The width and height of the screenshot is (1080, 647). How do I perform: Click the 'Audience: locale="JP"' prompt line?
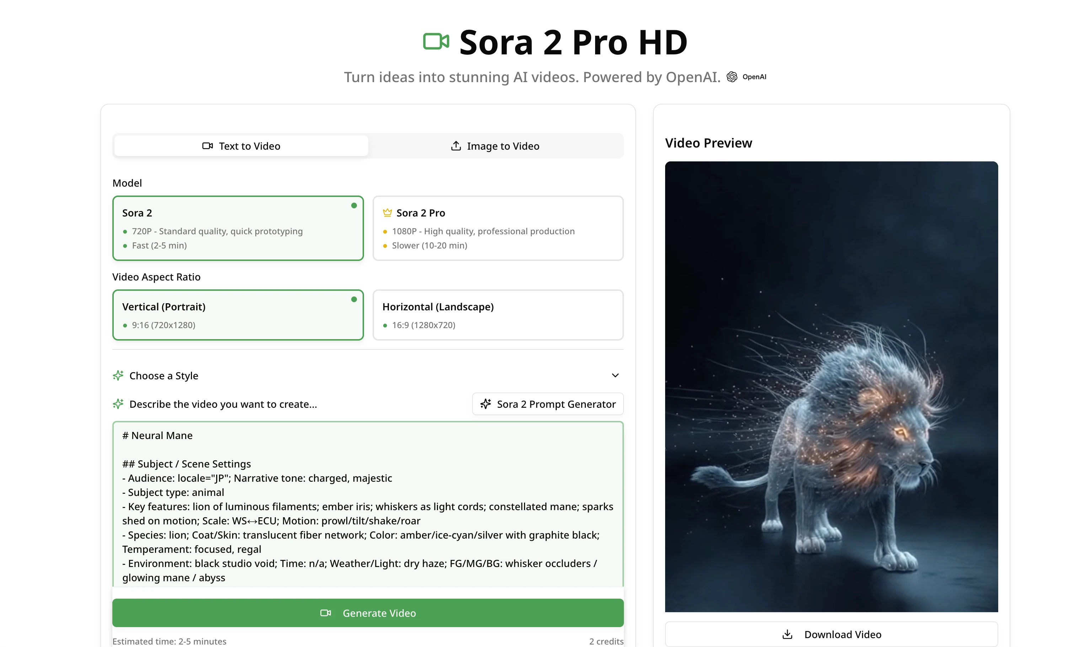[257, 478]
